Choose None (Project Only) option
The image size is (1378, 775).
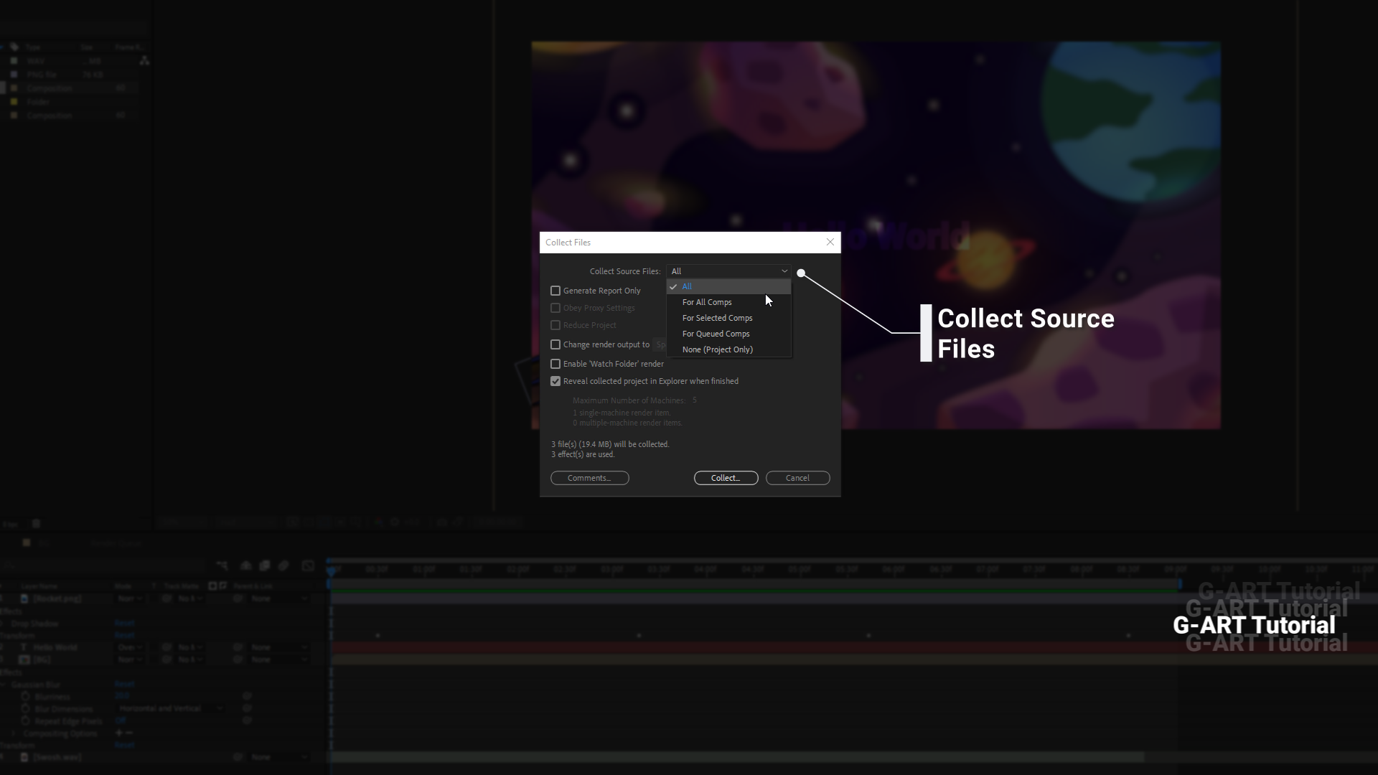(717, 349)
